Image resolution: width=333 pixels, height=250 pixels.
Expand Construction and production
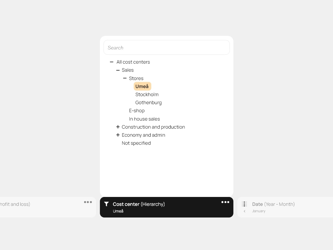click(x=118, y=127)
